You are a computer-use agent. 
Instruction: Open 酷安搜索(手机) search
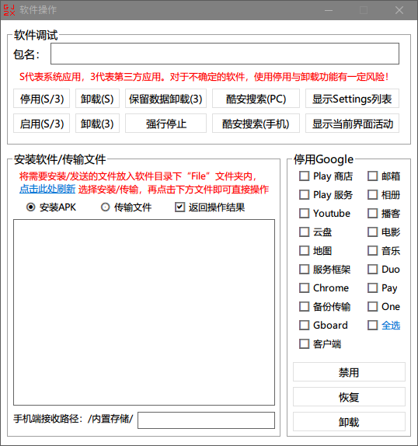(x=256, y=124)
